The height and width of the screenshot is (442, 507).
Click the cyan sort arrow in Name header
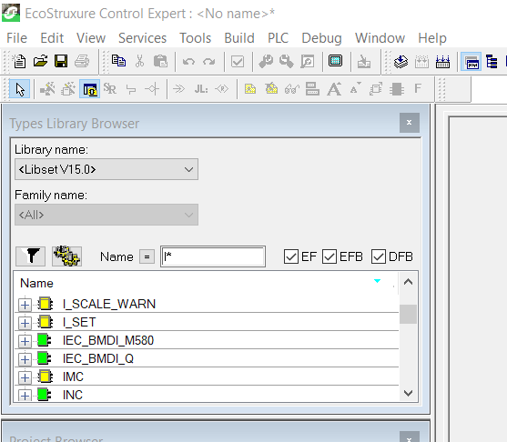377,281
